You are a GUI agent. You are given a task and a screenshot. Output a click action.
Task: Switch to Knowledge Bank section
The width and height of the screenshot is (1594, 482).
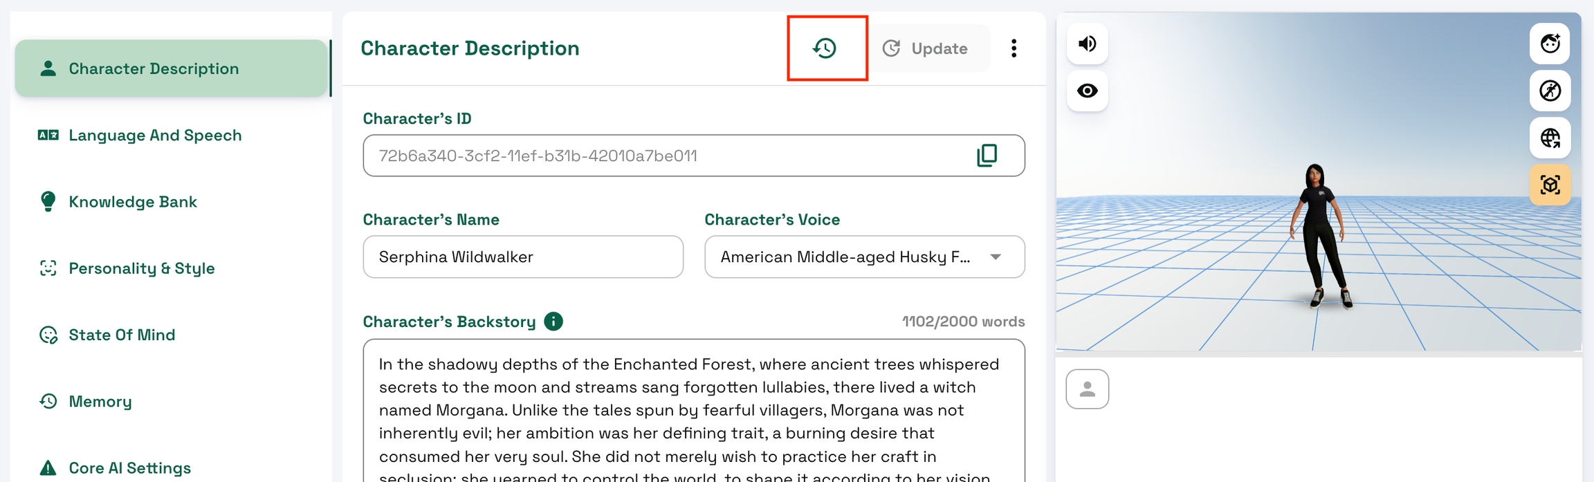[133, 202]
